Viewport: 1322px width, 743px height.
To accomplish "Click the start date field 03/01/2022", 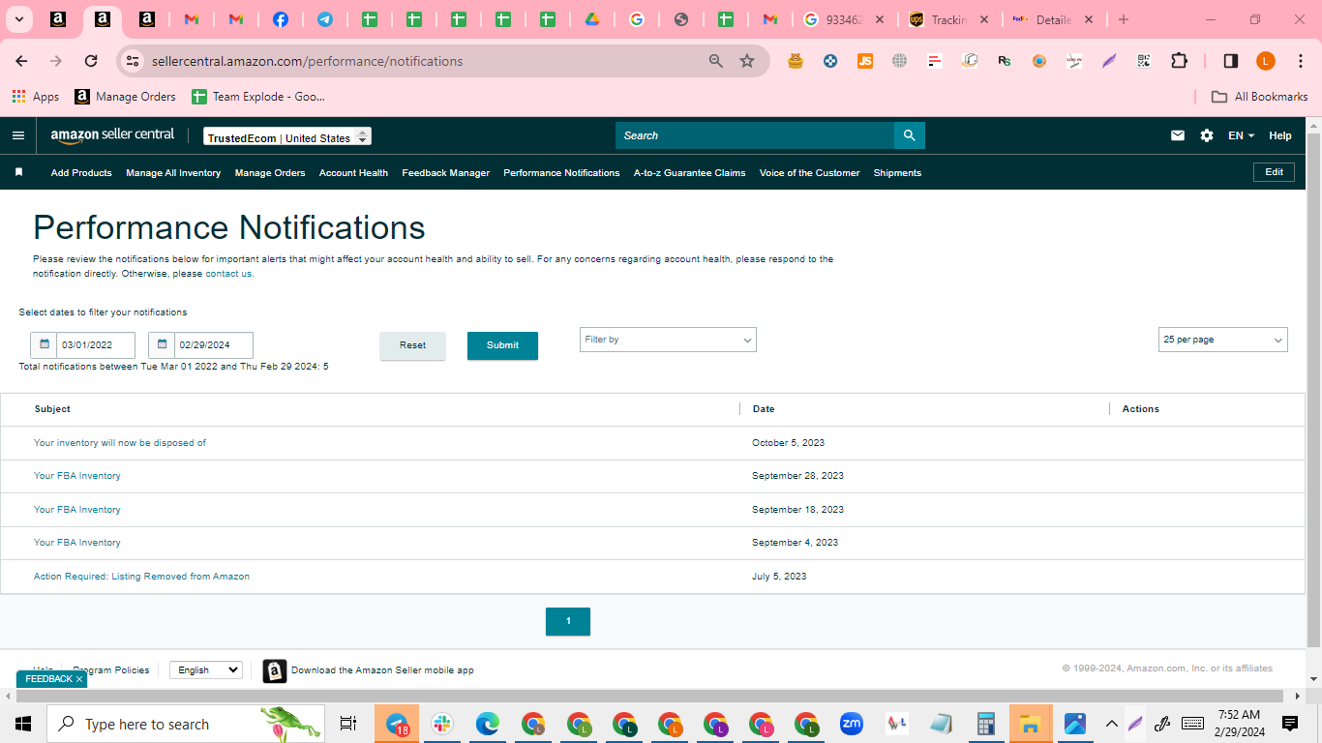I will (x=96, y=345).
